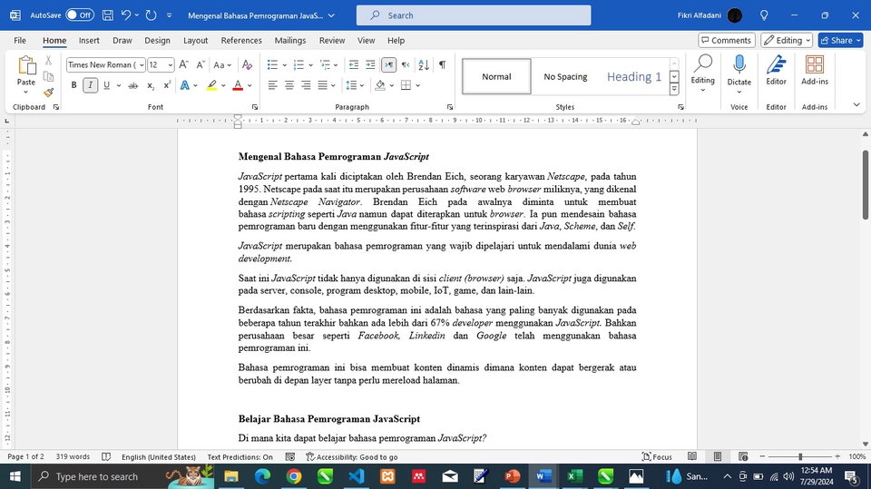Click the lightbulb icon in title bar
871x489 pixels.
click(x=764, y=15)
